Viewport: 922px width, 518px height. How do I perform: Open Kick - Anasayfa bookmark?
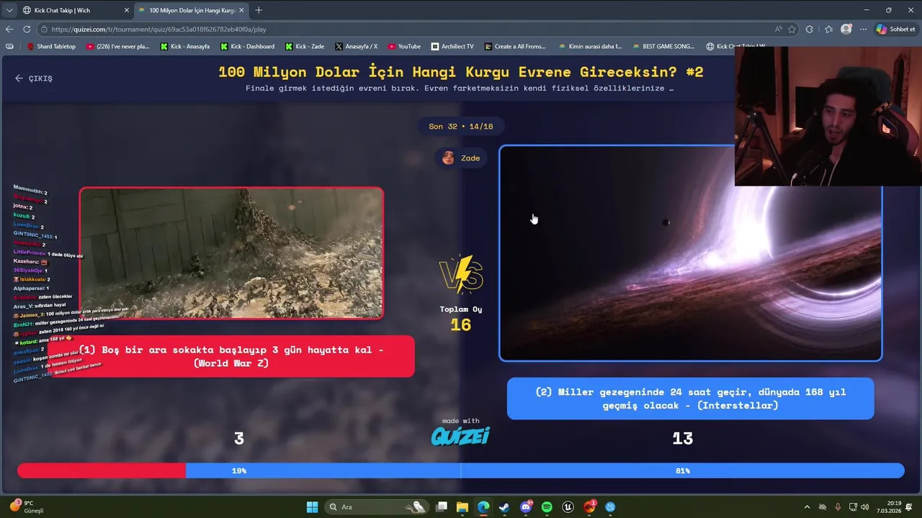[185, 46]
